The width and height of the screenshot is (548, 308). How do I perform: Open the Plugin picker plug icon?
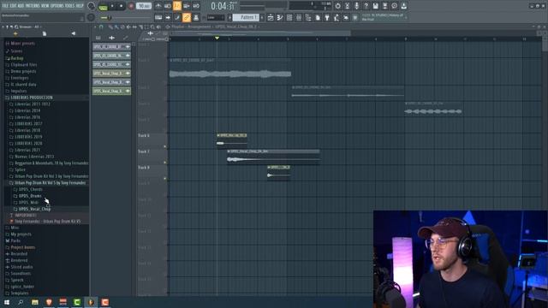[327, 17]
